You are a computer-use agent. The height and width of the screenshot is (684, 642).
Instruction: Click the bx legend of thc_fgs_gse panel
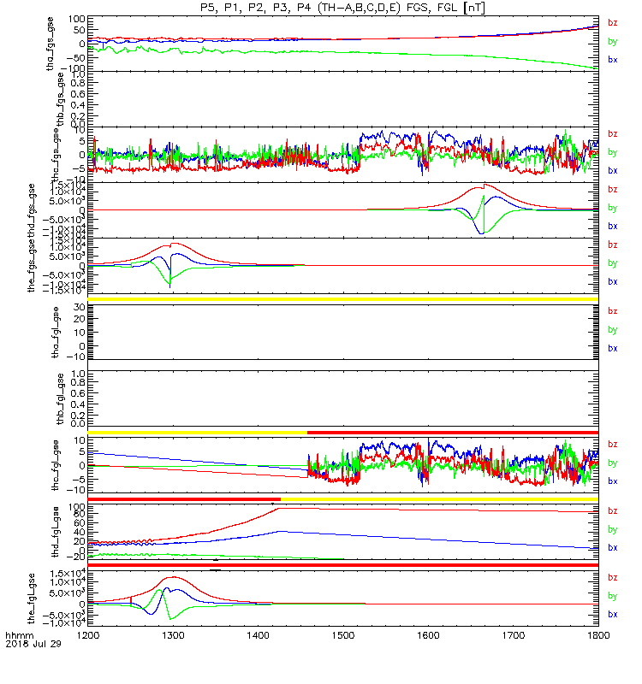click(613, 170)
